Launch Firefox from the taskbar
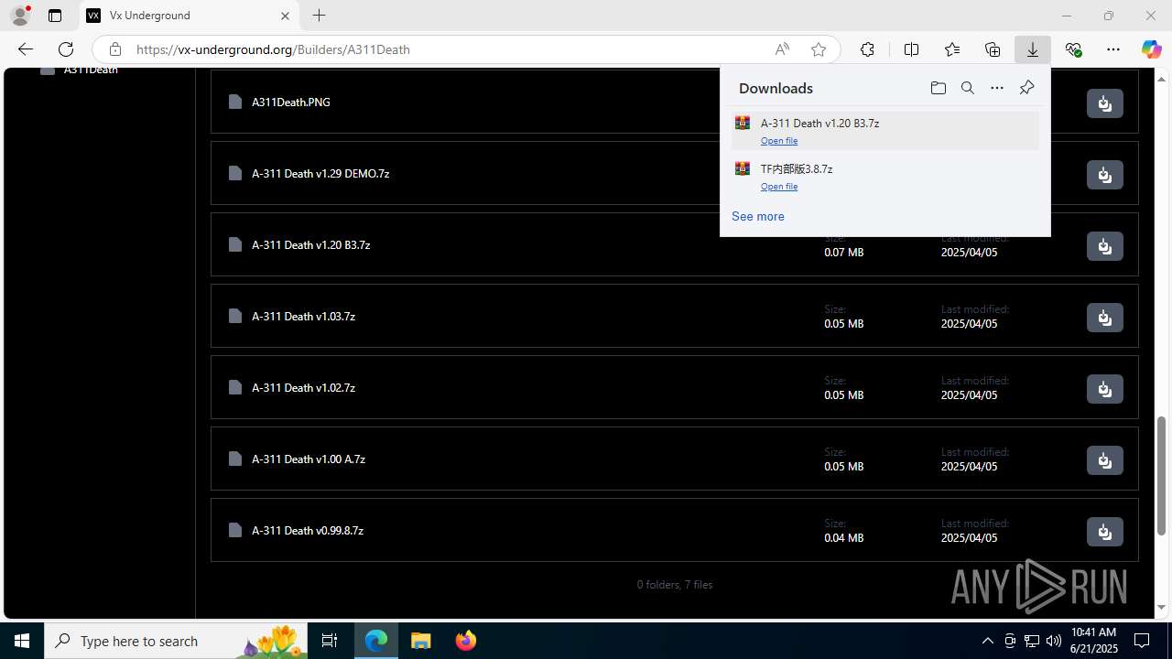The height and width of the screenshot is (659, 1172). 466,641
